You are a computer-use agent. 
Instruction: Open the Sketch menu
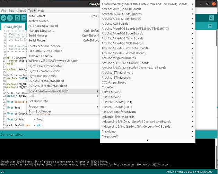[21, 11]
